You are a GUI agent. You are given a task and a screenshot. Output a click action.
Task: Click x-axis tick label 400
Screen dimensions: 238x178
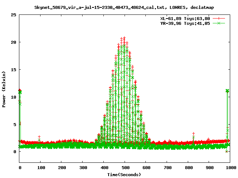point(104,168)
